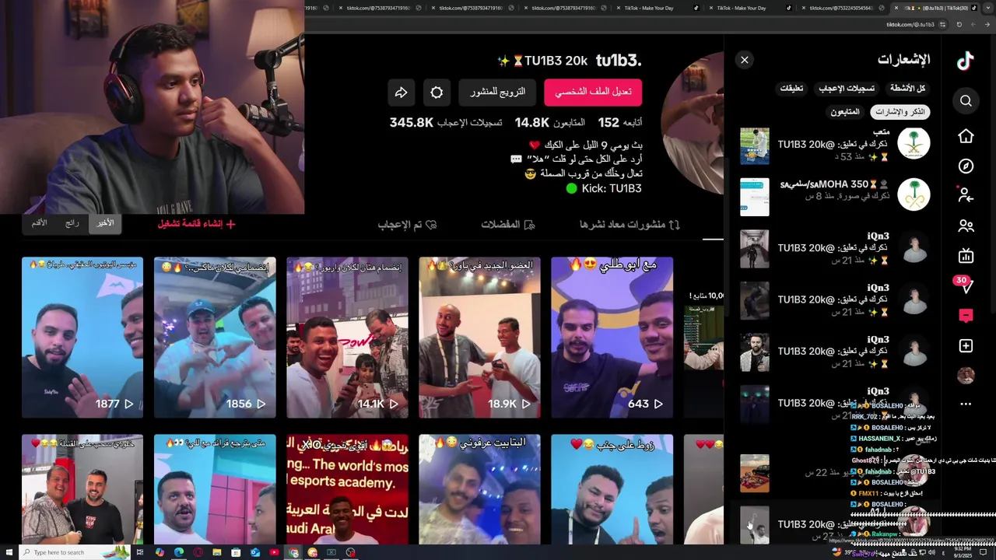Open video preview in متعب's notification
This screenshot has width=996, height=560.
[x=754, y=146]
